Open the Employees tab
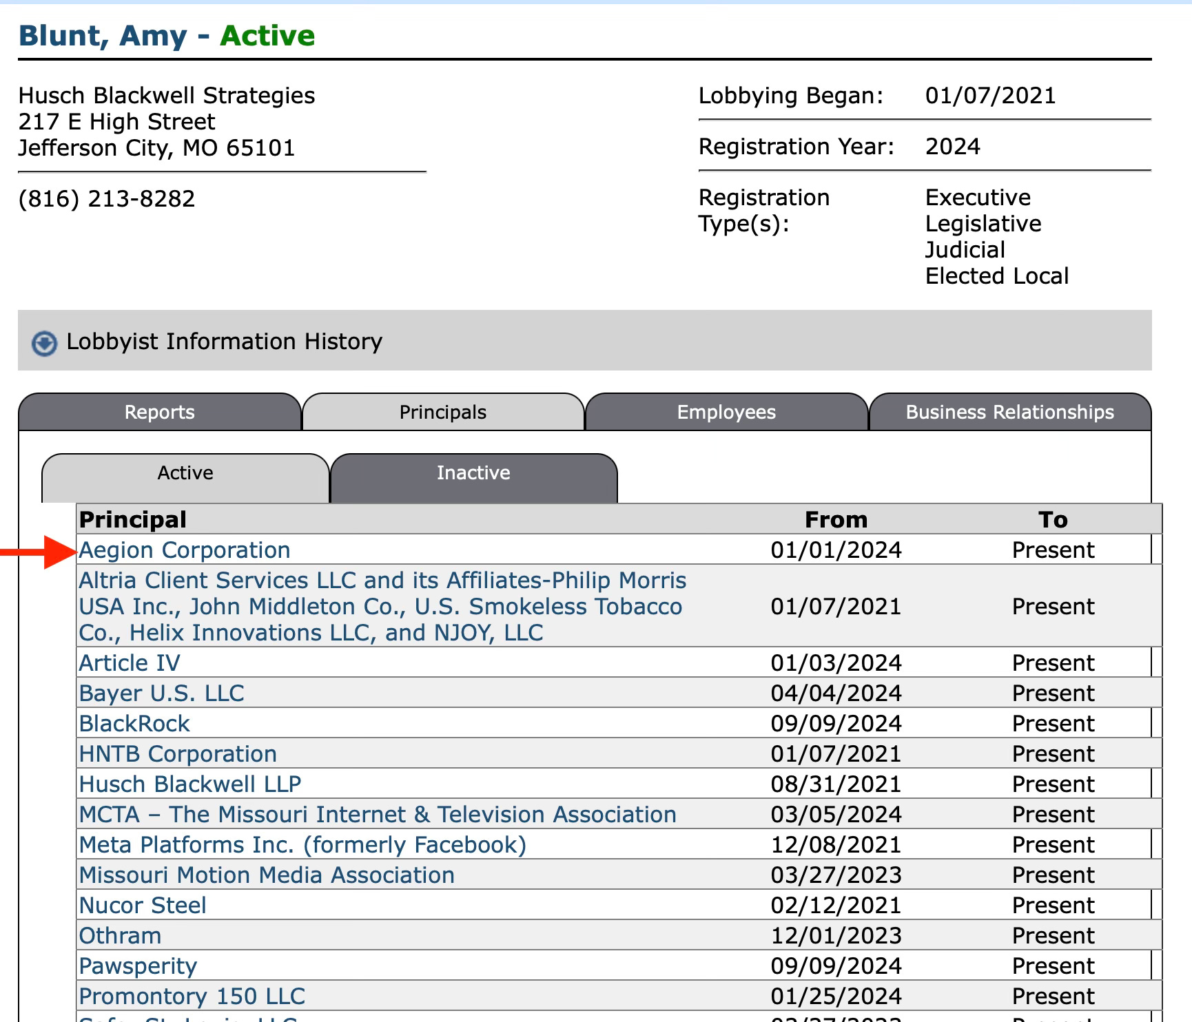 pos(726,413)
